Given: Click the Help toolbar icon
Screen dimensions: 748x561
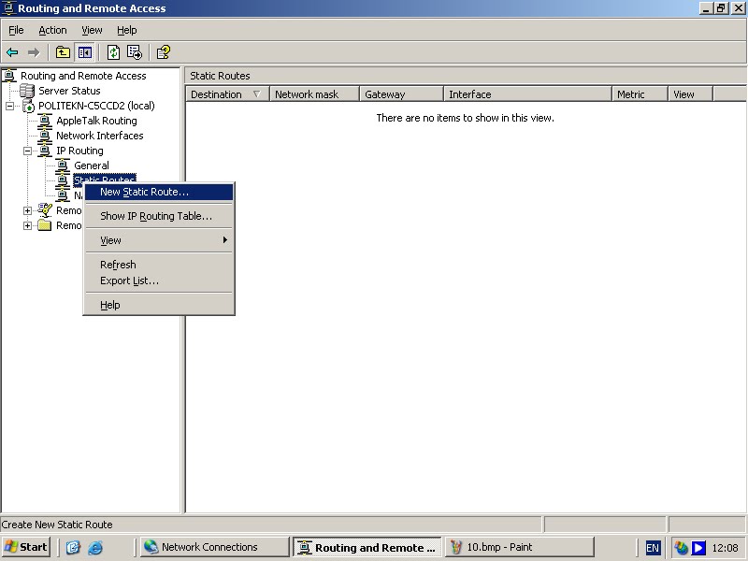Looking at the screenshot, I should point(163,52).
